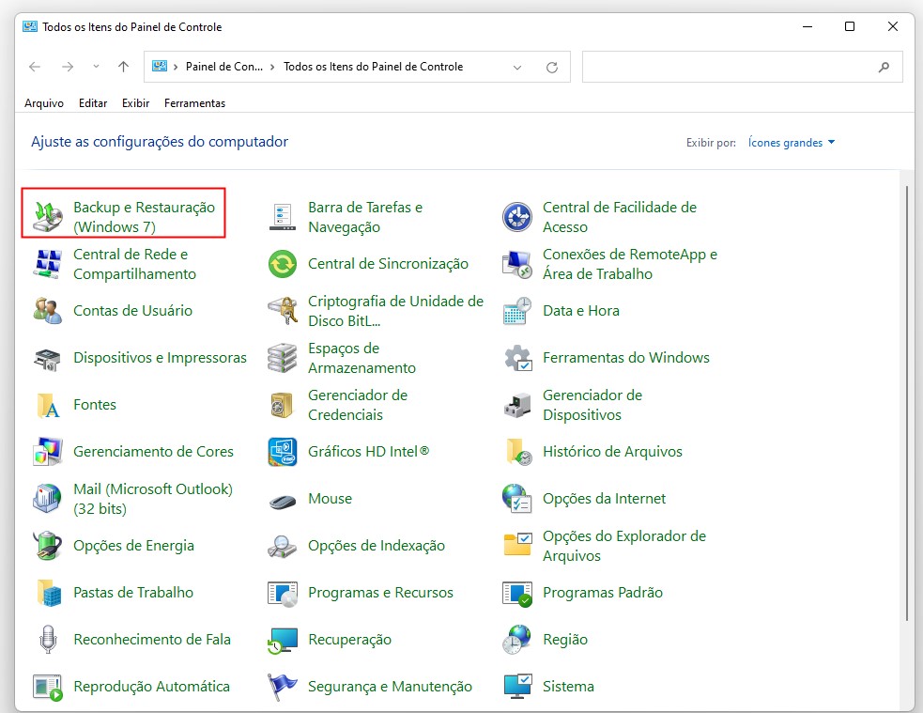The width and height of the screenshot is (923, 713).
Task: Open Segurança e Manutenção
Action: click(x=390, y=687)
